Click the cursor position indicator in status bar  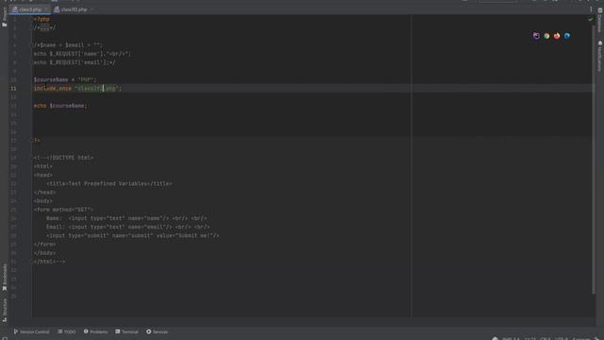pyautogui.click(x=530, y=338)
